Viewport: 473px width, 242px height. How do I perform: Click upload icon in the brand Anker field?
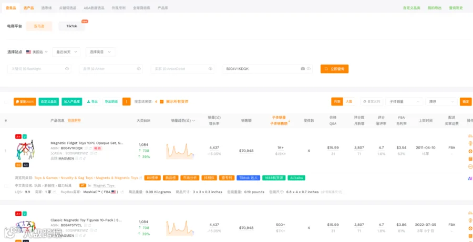point(139,69)
